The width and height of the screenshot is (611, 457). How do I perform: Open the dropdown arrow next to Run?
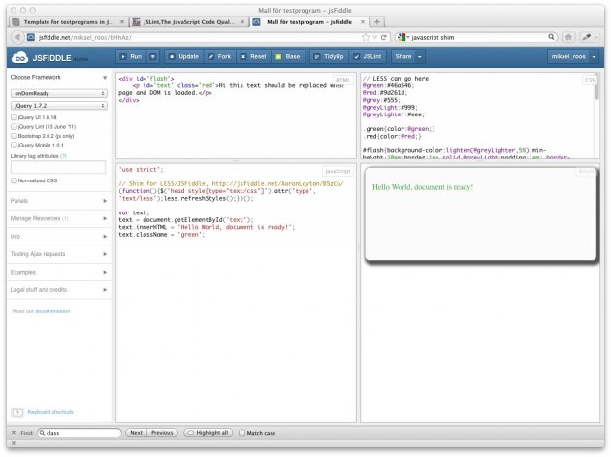153,57
